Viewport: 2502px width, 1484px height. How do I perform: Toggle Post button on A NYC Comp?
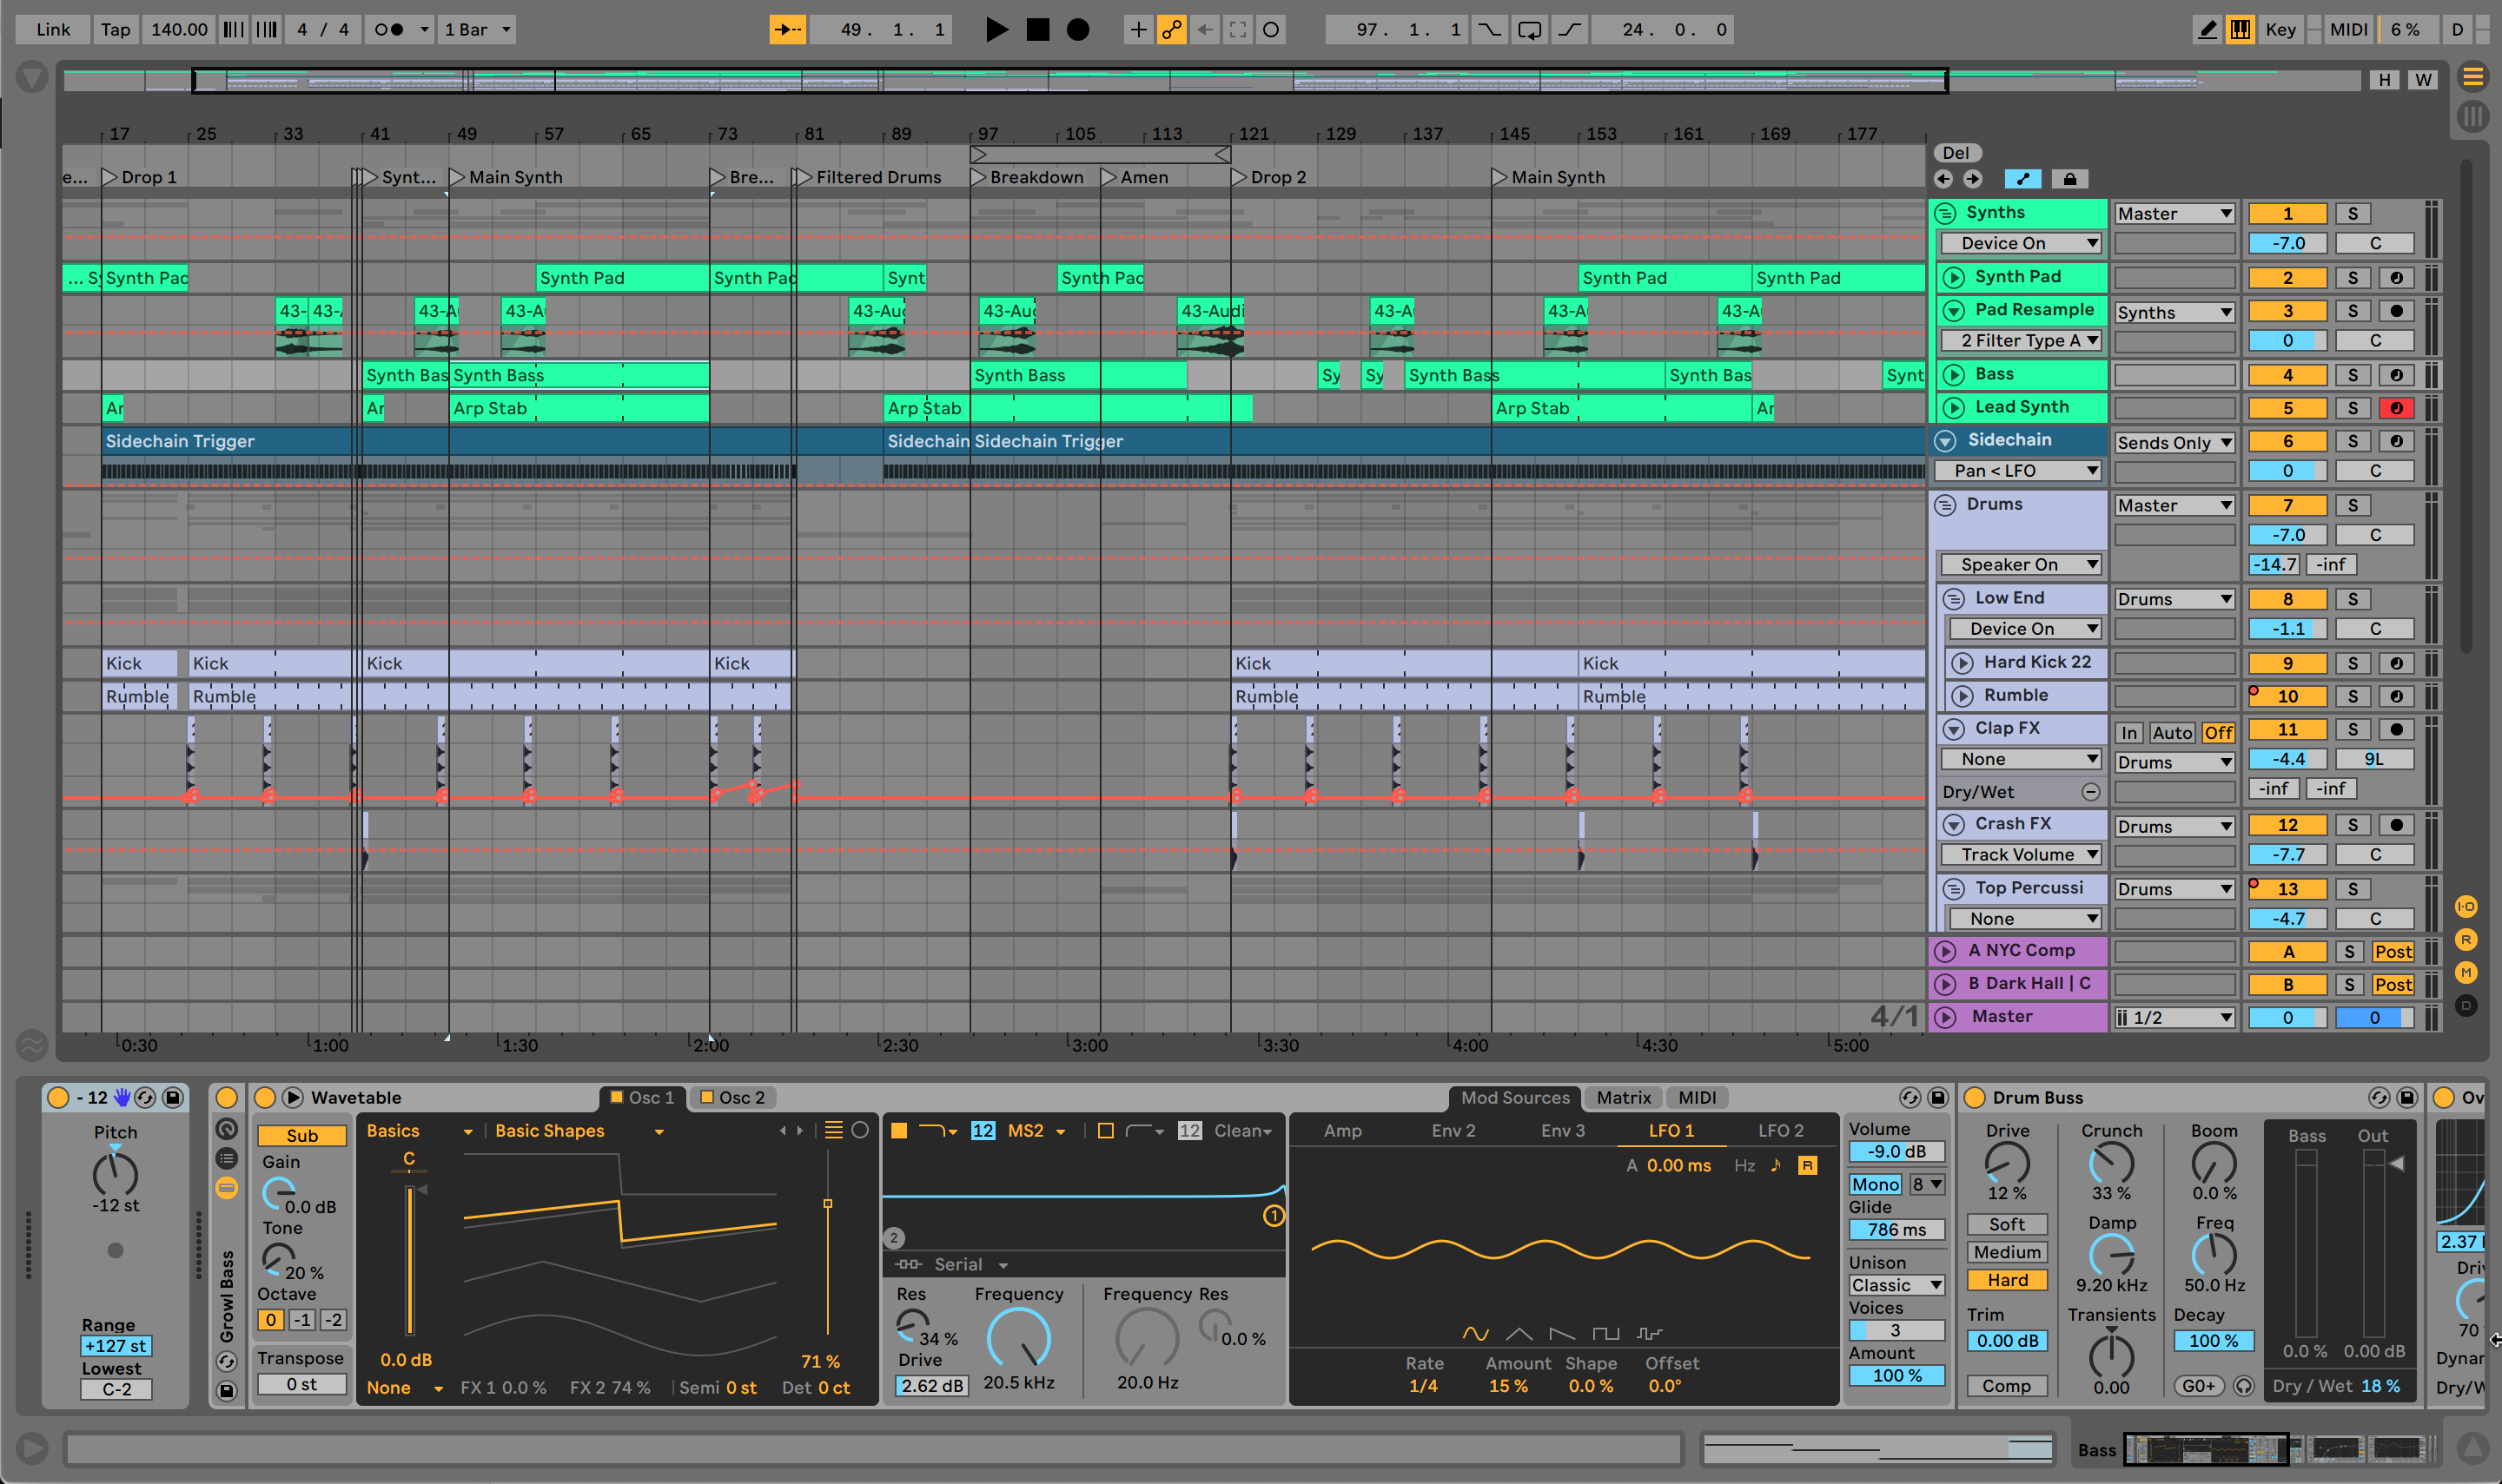pyautogui.click(x=2392, y=952)
